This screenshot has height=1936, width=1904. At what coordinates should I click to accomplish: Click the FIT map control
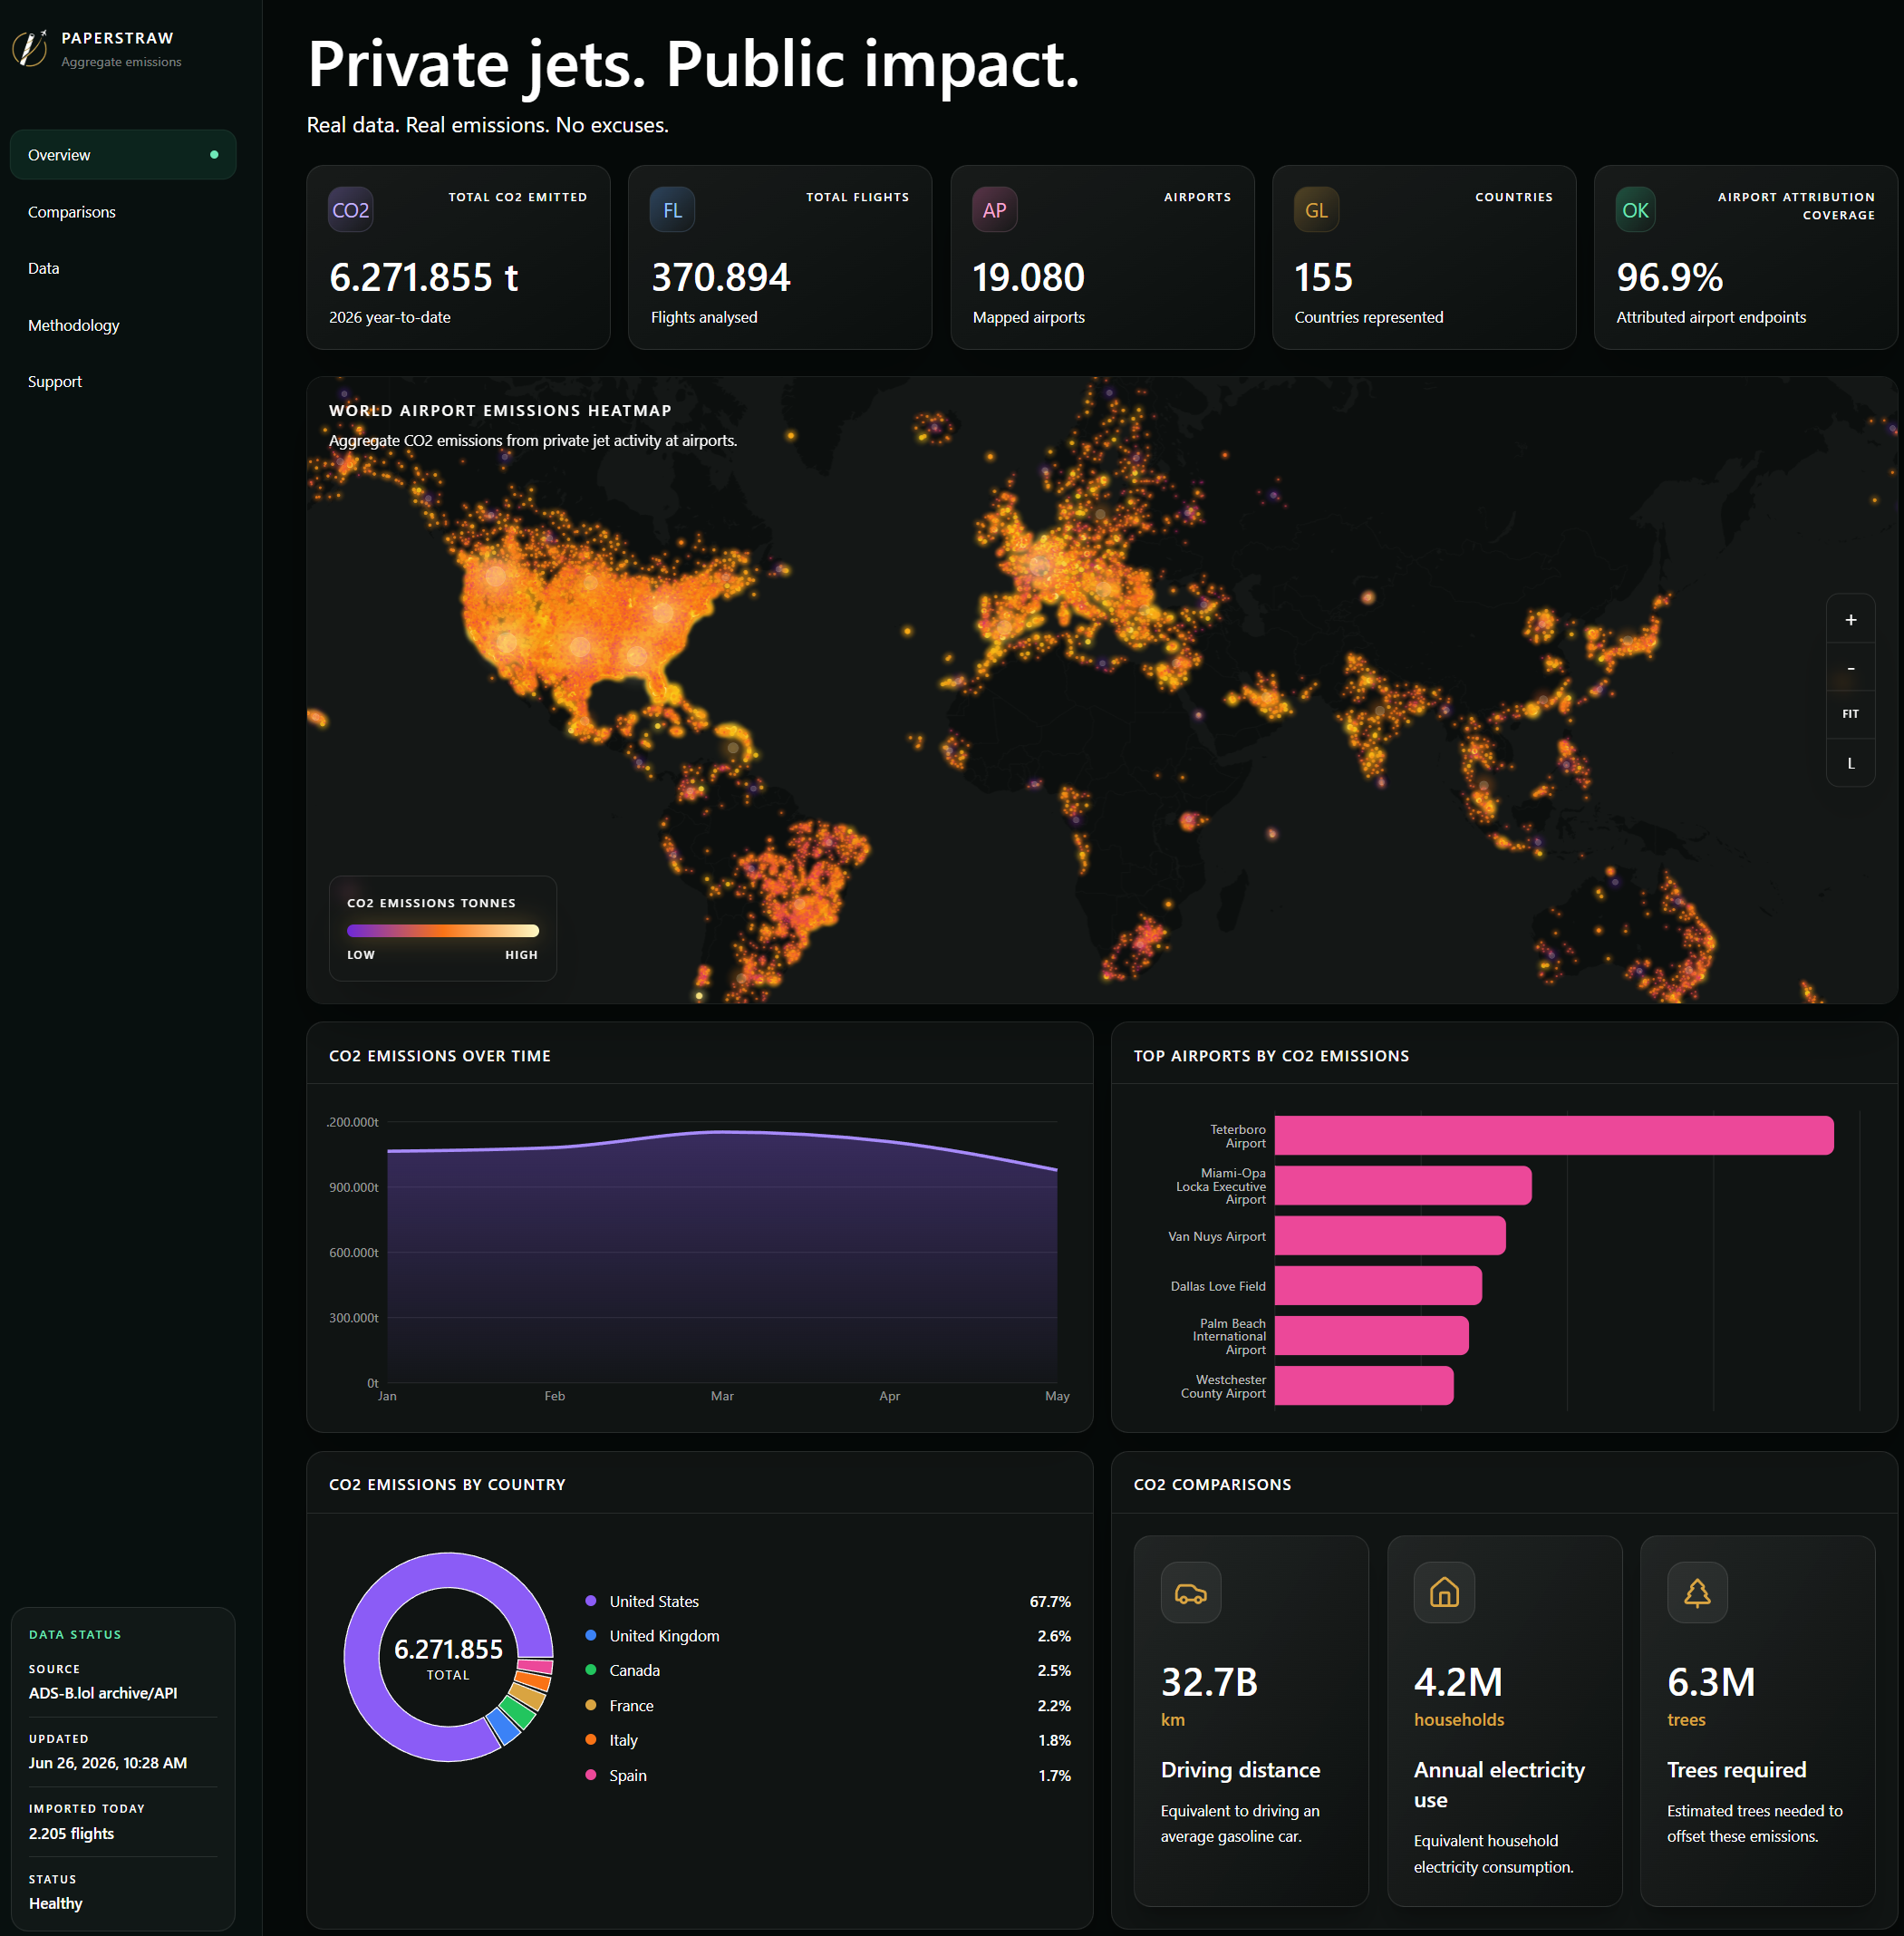coord(1851,714)
